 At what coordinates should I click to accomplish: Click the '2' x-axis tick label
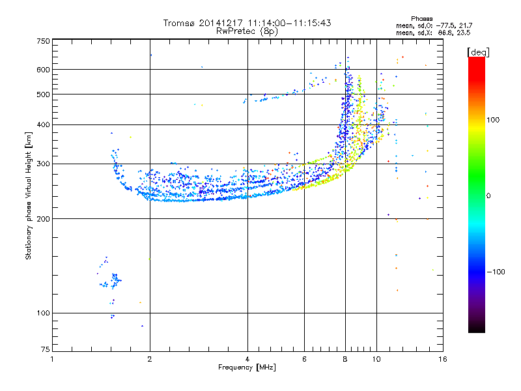click(150, 359)
